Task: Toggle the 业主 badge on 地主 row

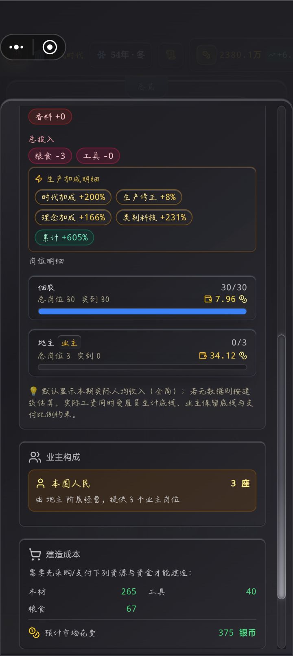Action: tap(69, 342)
